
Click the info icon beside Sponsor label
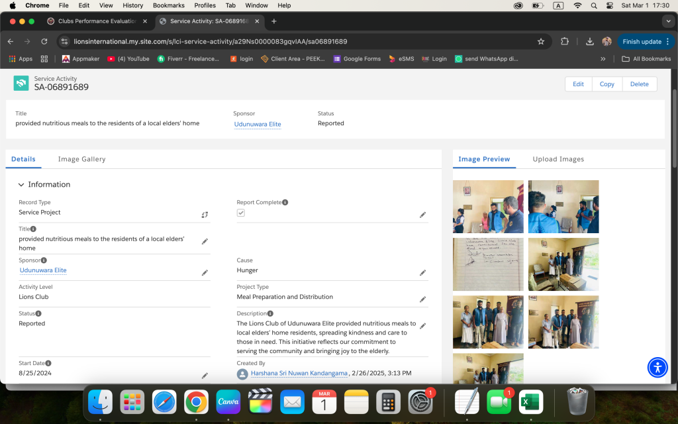(44, 260)
